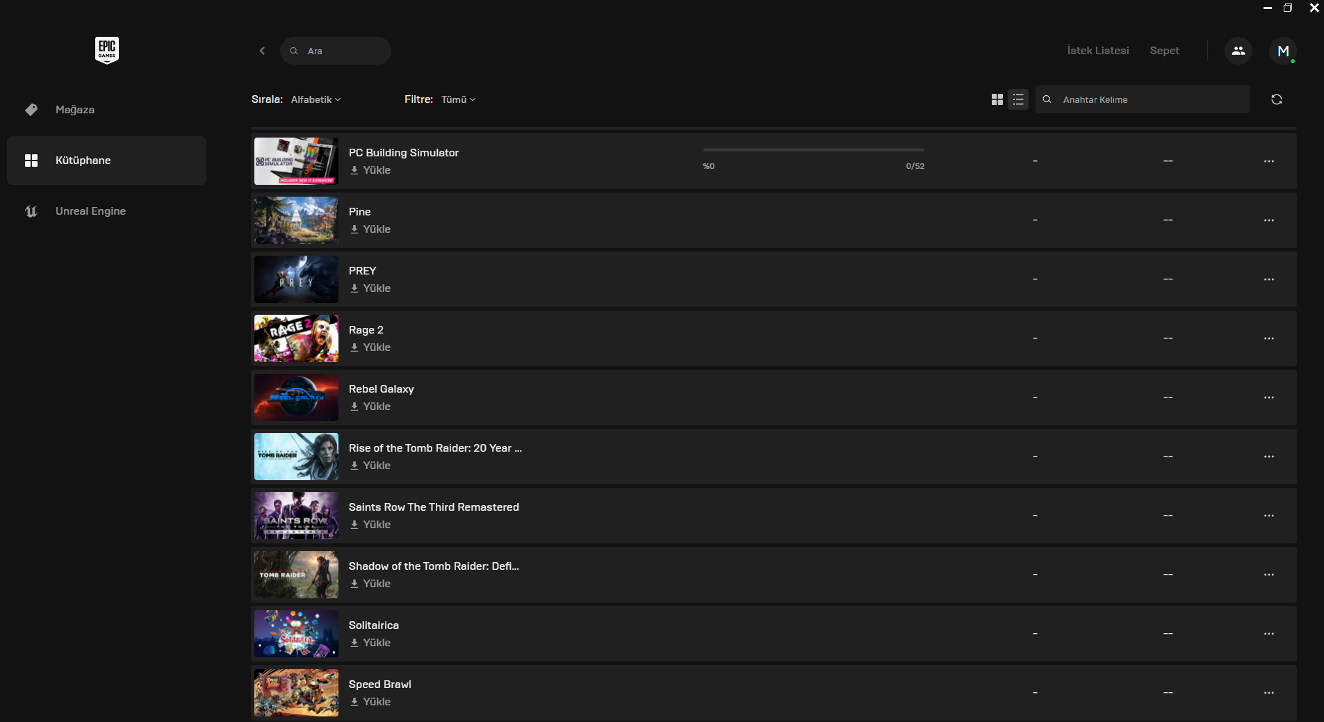Open options menu for PC Building Simulator

1269,161
